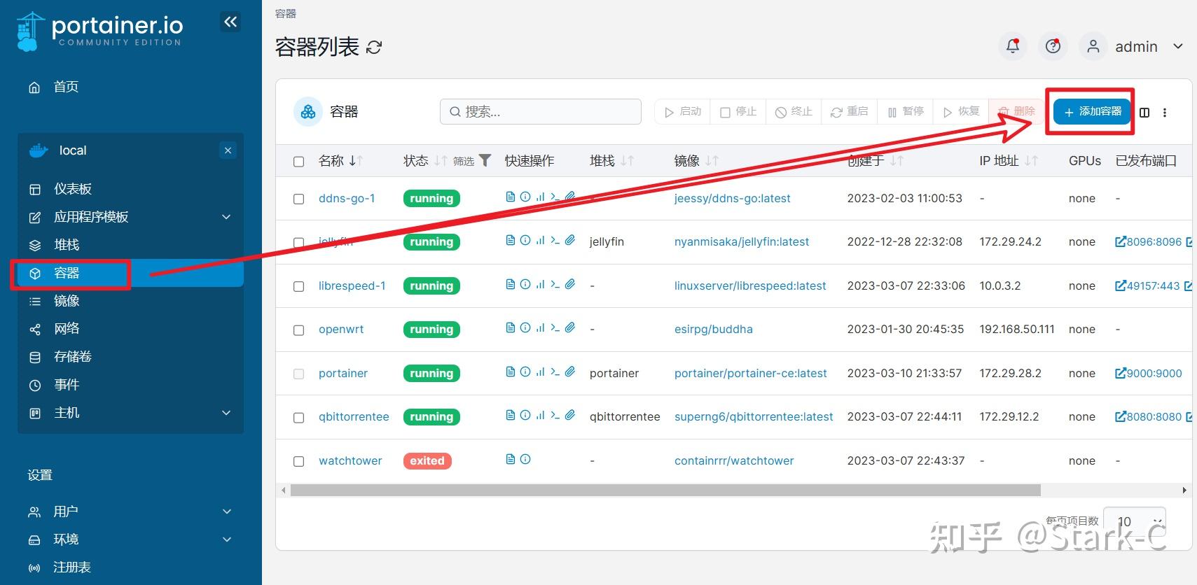Open attach icon for the openwrt row

pos(570,327)
